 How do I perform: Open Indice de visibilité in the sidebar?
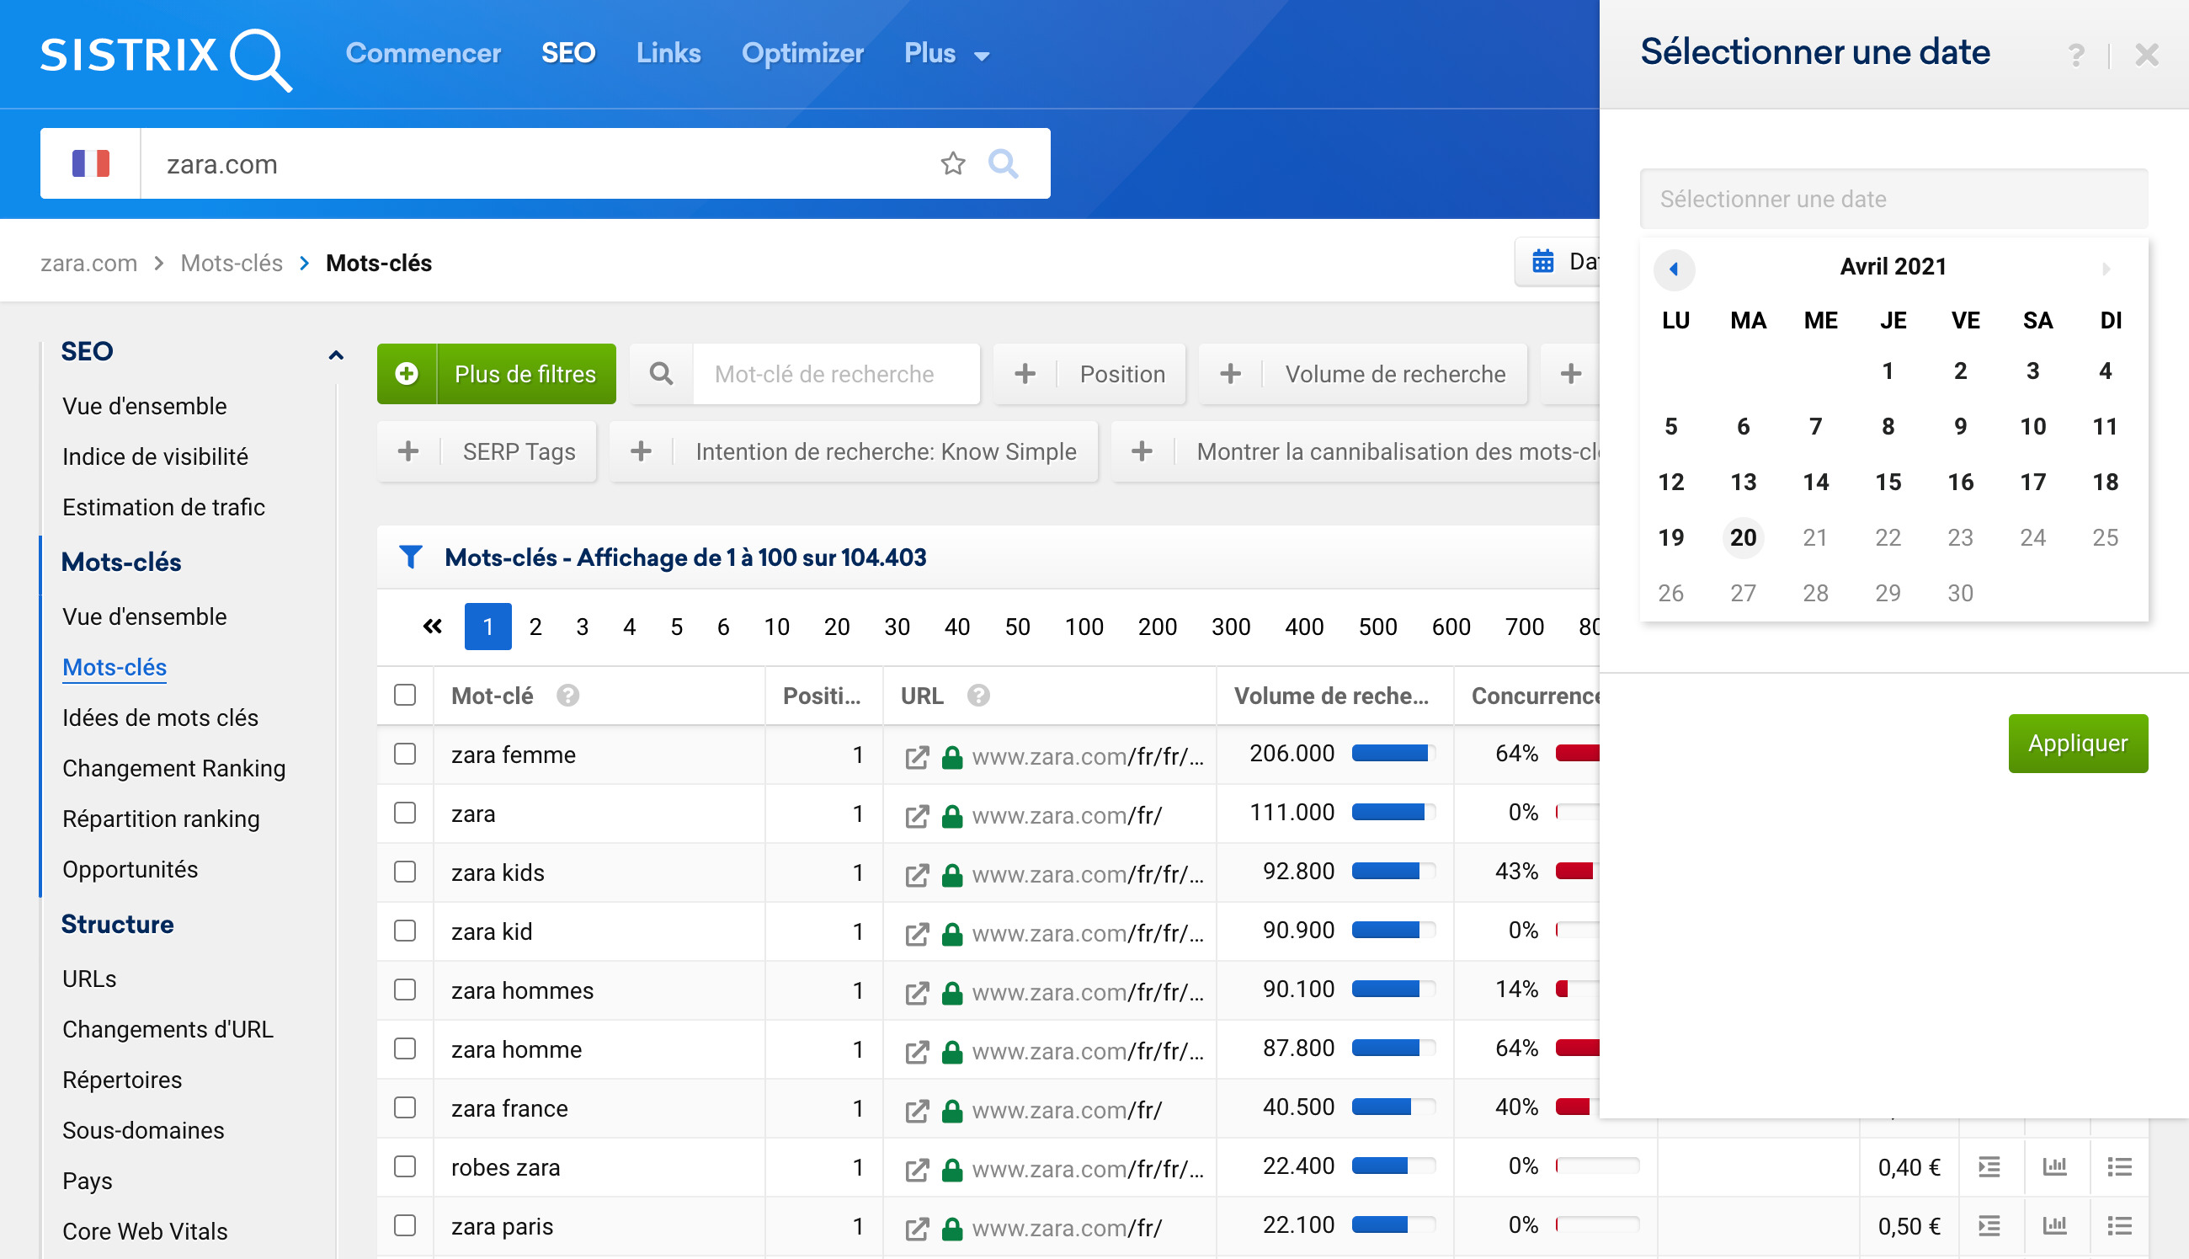click(x=156, y=456)
